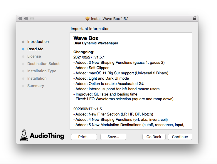The image size is (217, 164).
Task: Click the License step bullet
Action: (23, 56)
